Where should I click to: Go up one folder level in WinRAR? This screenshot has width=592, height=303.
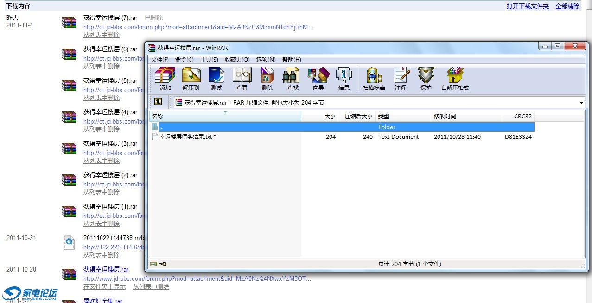coord(158,102)
